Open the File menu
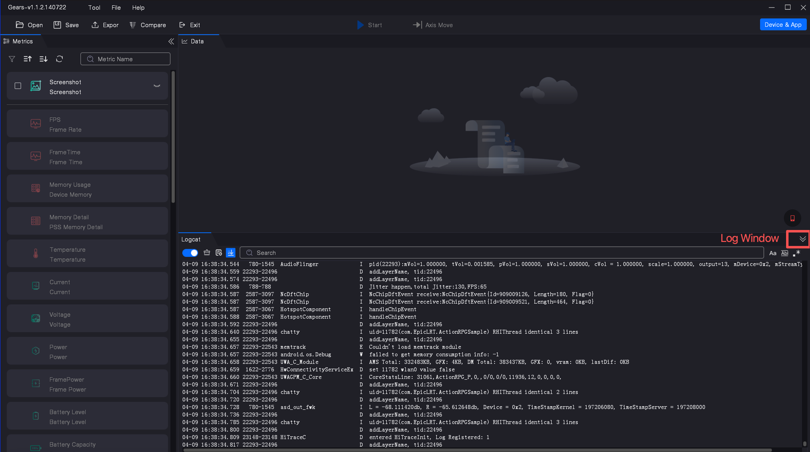This screenshot has height=452, width=810. (116, 8)
